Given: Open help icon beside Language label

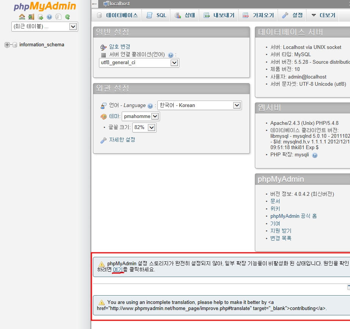Looking at the screenshot, I should pyautogui.click(x=150, y=105).
